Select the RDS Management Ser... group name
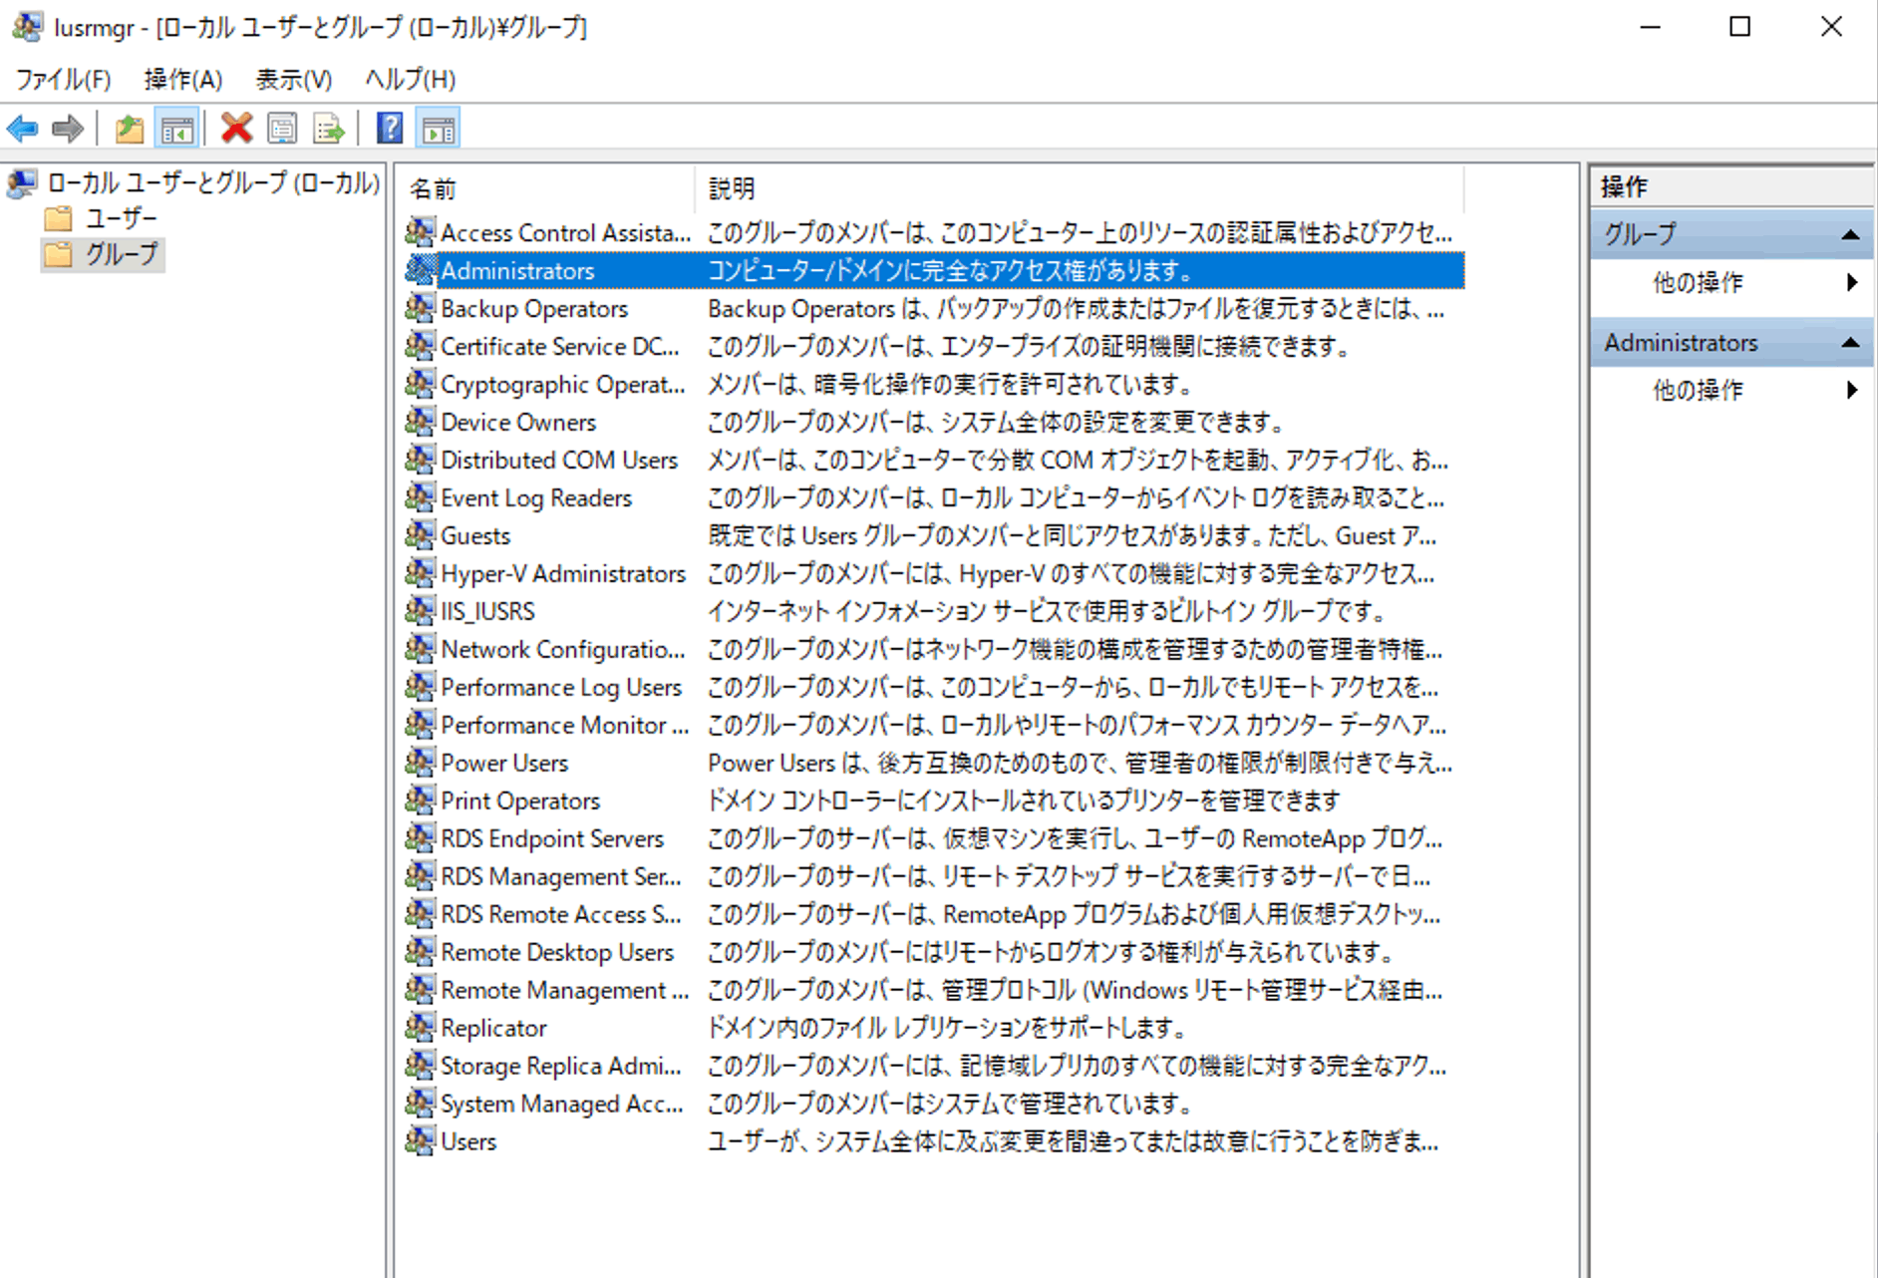 tap(561, 876)
